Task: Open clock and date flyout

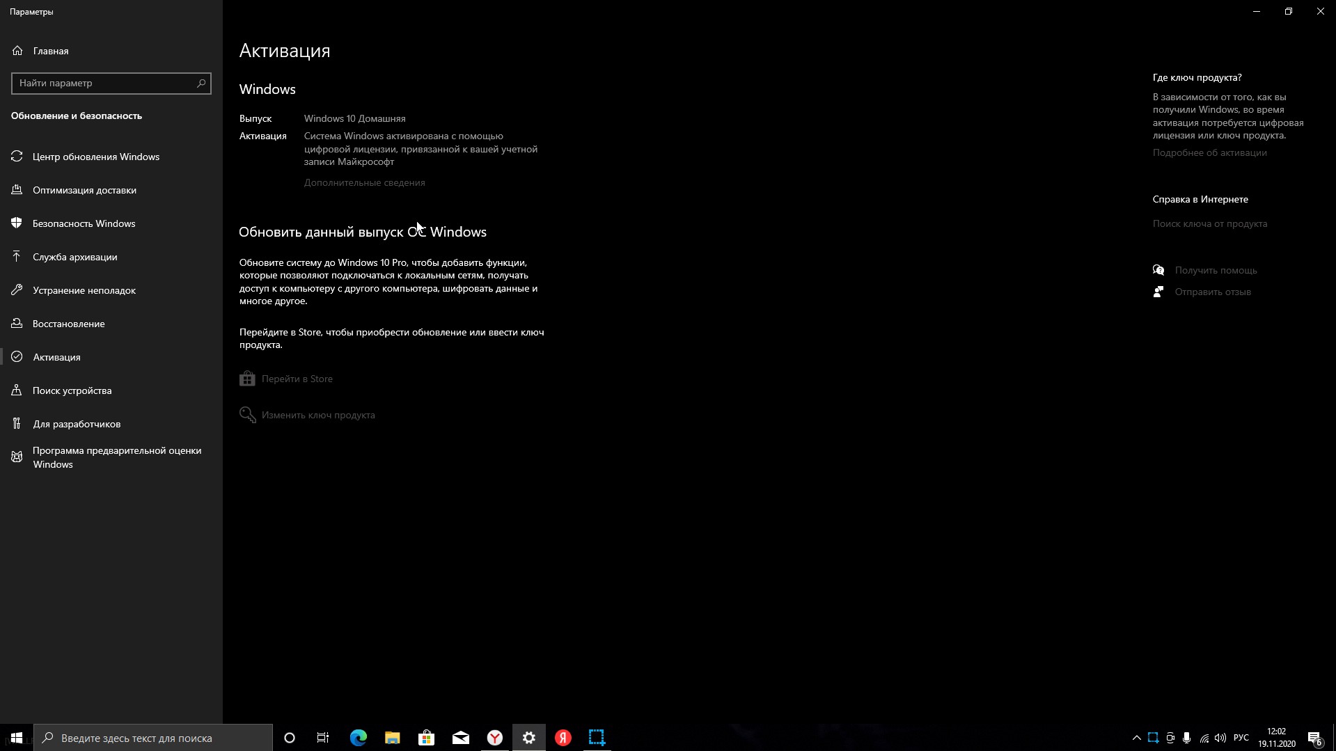Action: 1276,738
